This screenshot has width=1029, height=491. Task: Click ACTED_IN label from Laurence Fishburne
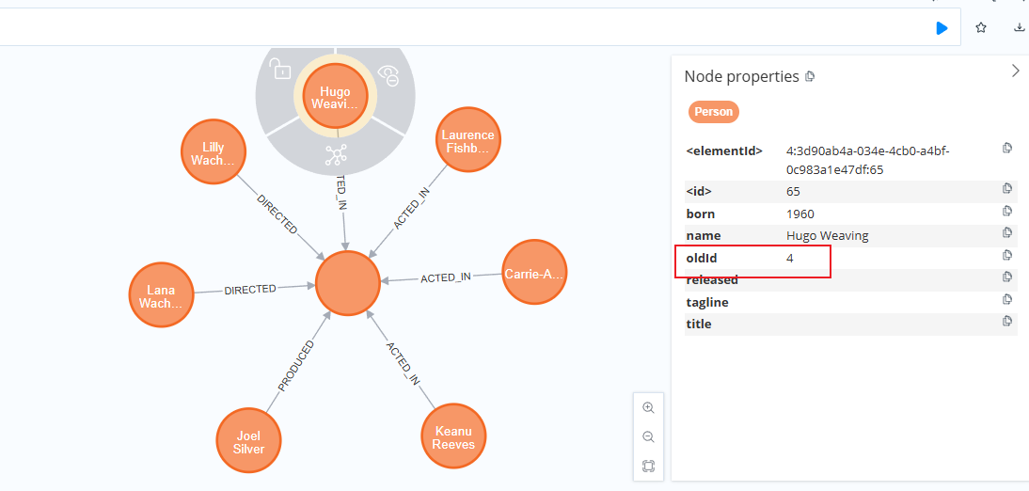click(x=411, y=208)
